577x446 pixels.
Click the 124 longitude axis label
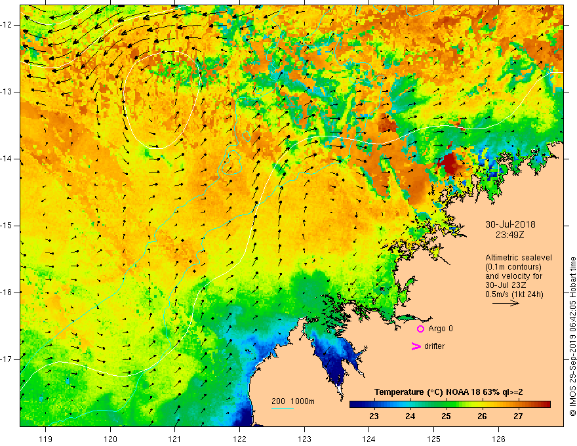[369, 439]
